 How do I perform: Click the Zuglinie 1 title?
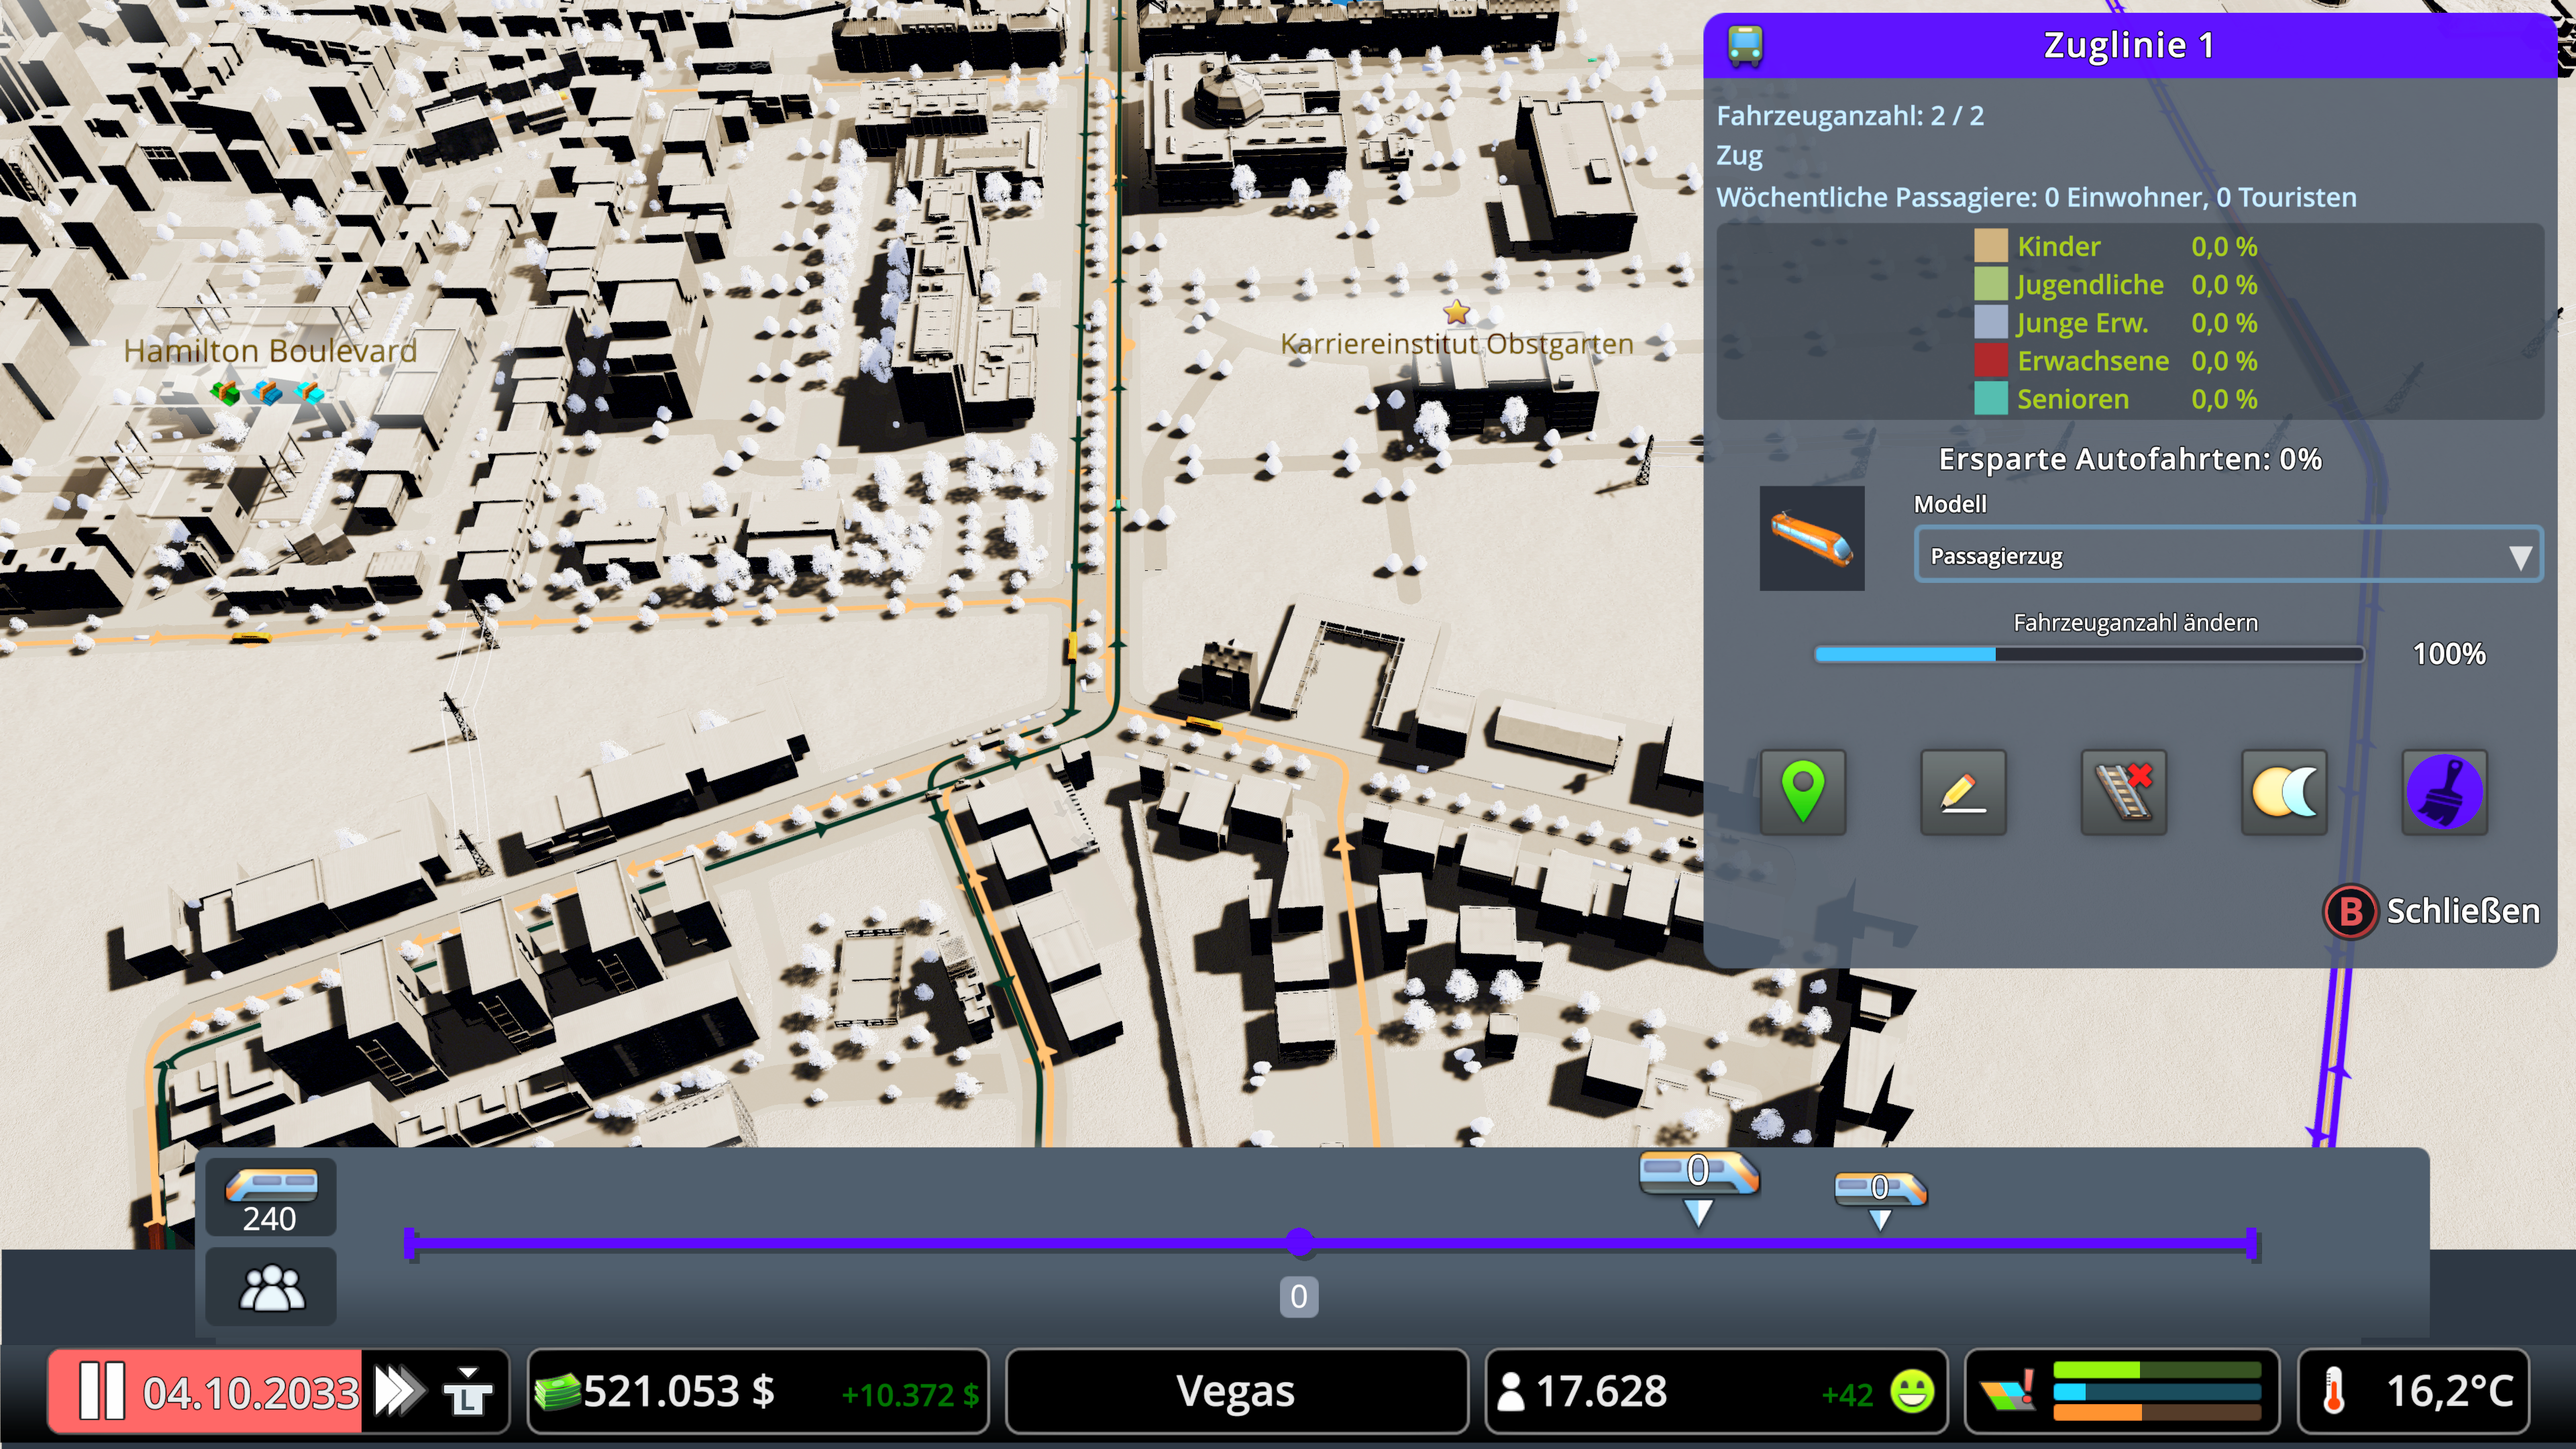[2128, 45]
